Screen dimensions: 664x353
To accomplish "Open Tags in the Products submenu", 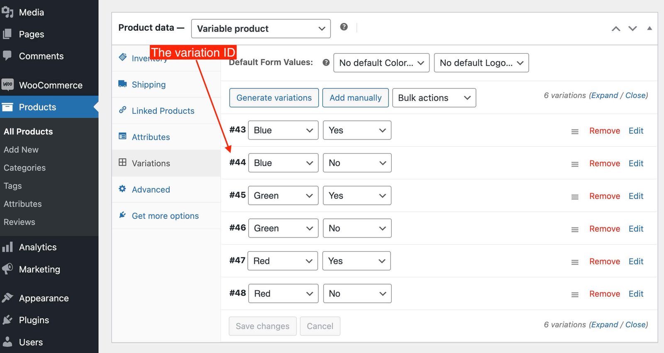I will 12,186.
